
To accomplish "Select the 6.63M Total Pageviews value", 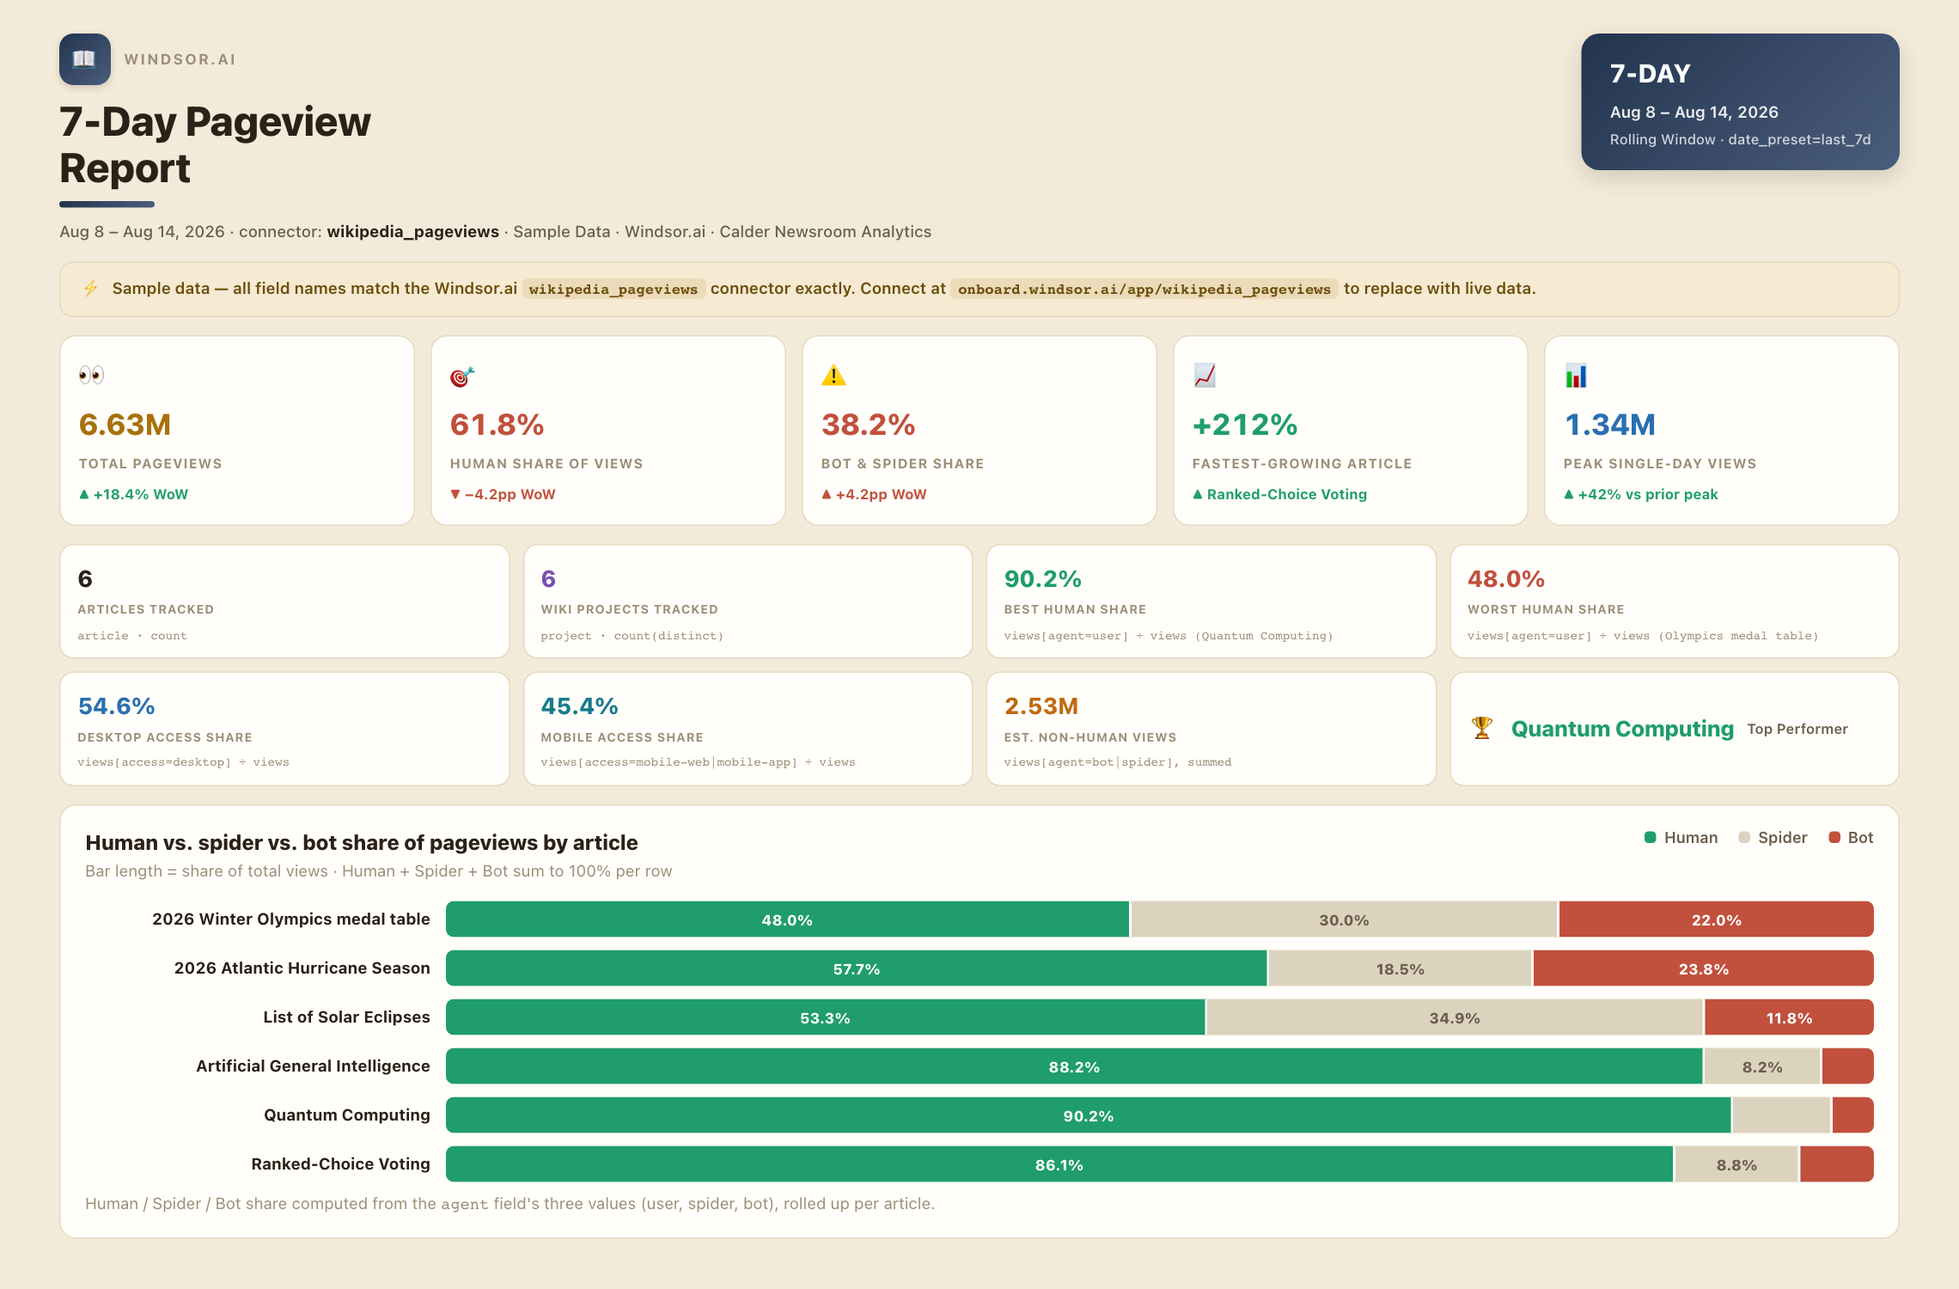I will [x=125, y=425].
